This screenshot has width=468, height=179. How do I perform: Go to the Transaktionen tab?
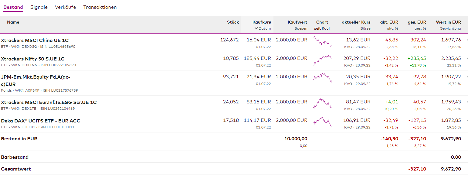[x=100, y=7]
